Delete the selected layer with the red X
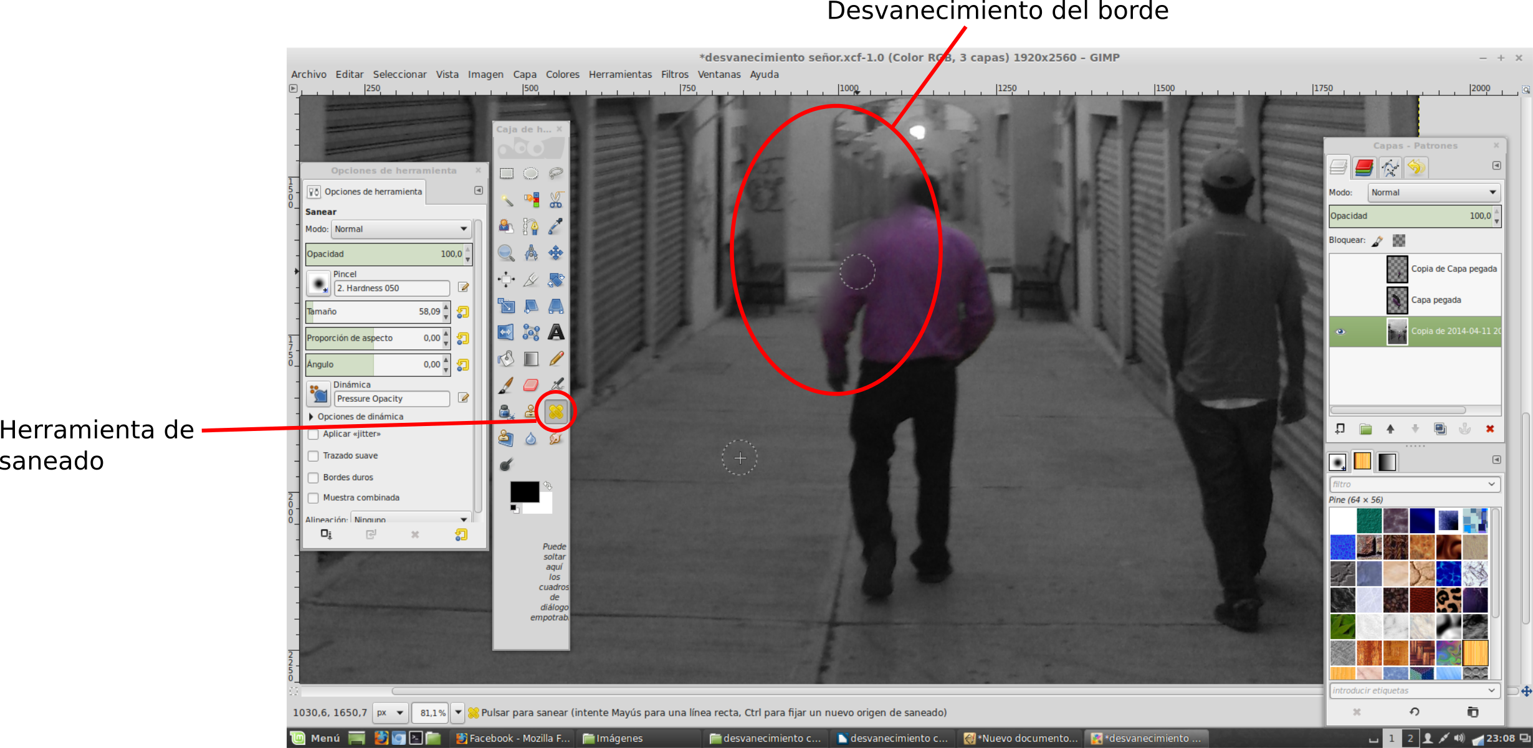This screenshot has height=748, width=1533. pyautogui.click(x=1489, y=428)
